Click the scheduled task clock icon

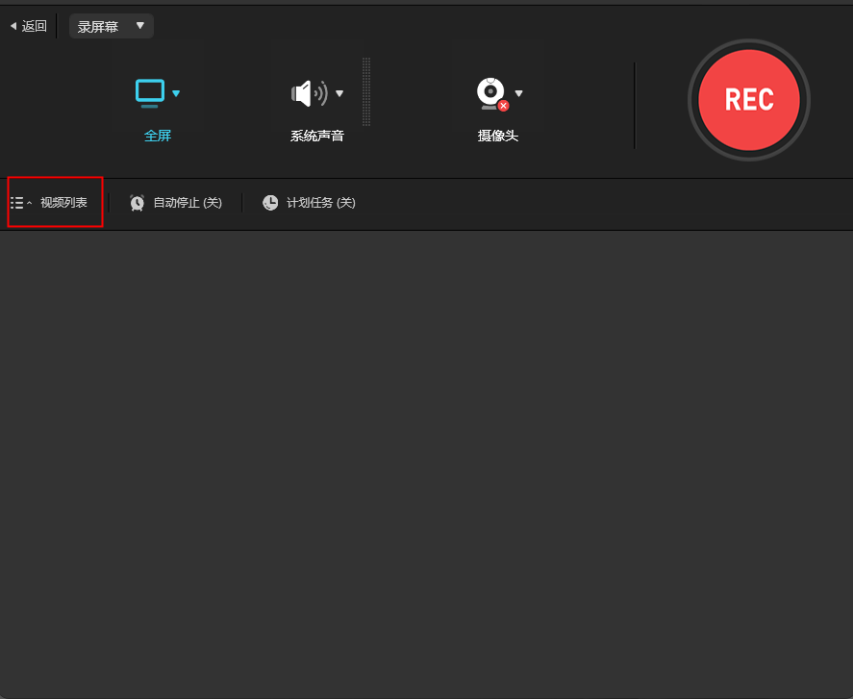pos(270,203)
